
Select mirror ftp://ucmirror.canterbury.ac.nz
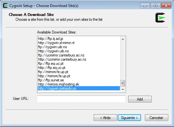click(x=79, y=55)
